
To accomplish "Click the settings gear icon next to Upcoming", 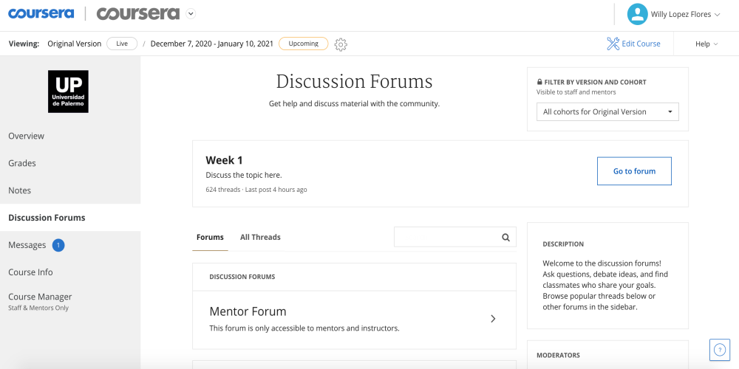I will pos(341,44).
